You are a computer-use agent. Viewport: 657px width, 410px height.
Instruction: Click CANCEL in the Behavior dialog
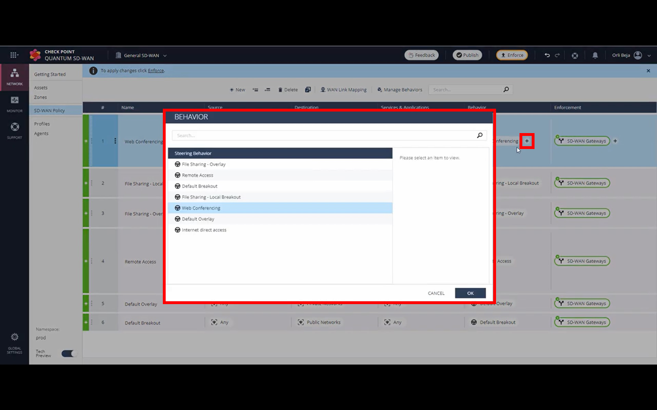436,293
